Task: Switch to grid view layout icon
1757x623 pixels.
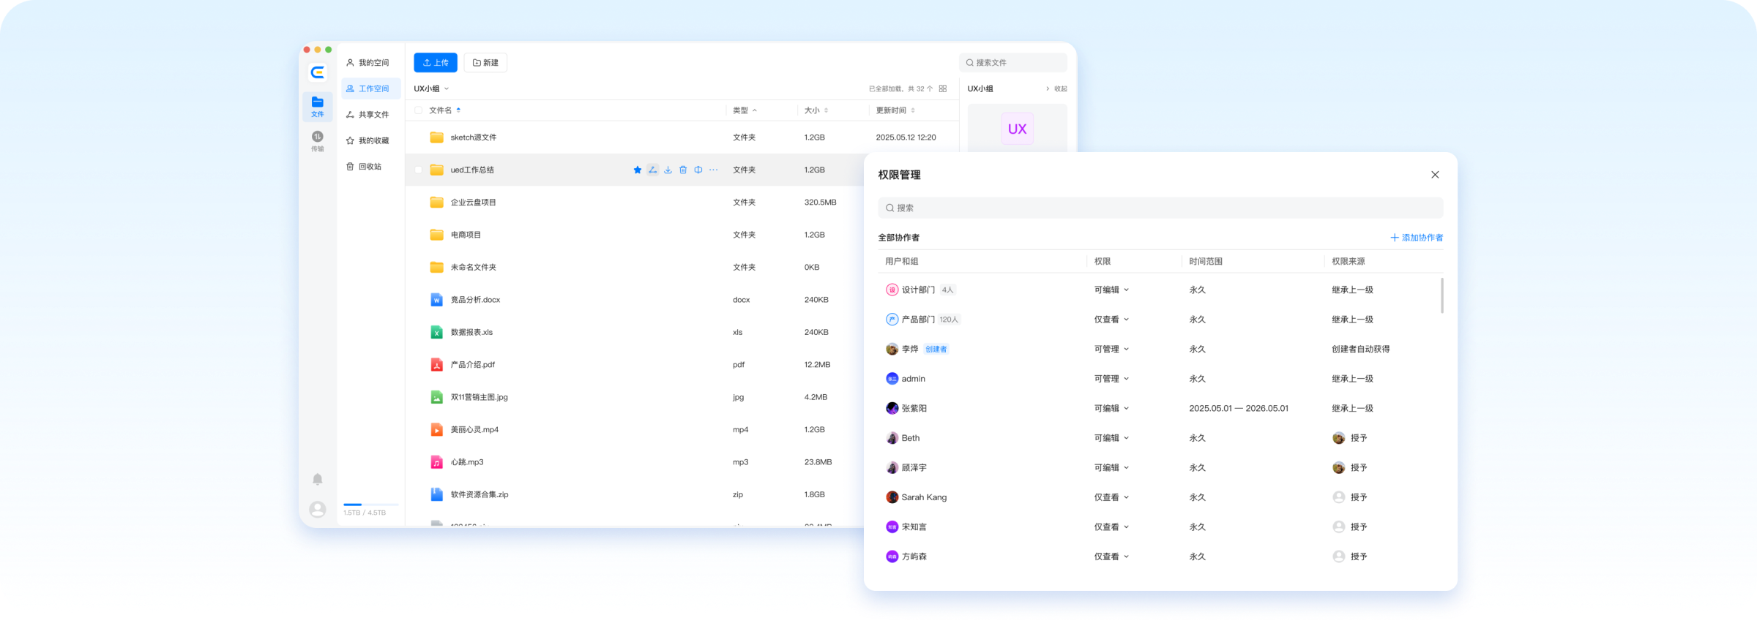Action: 943,88
